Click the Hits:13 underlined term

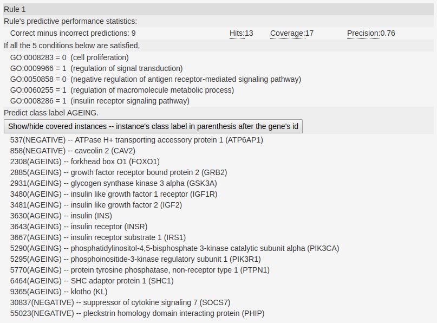242,33
